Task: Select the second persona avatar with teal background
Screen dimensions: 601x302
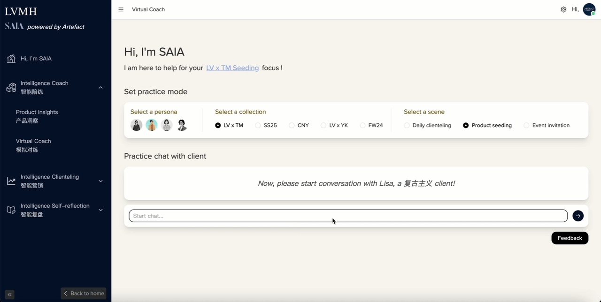Action: [152, 125]
